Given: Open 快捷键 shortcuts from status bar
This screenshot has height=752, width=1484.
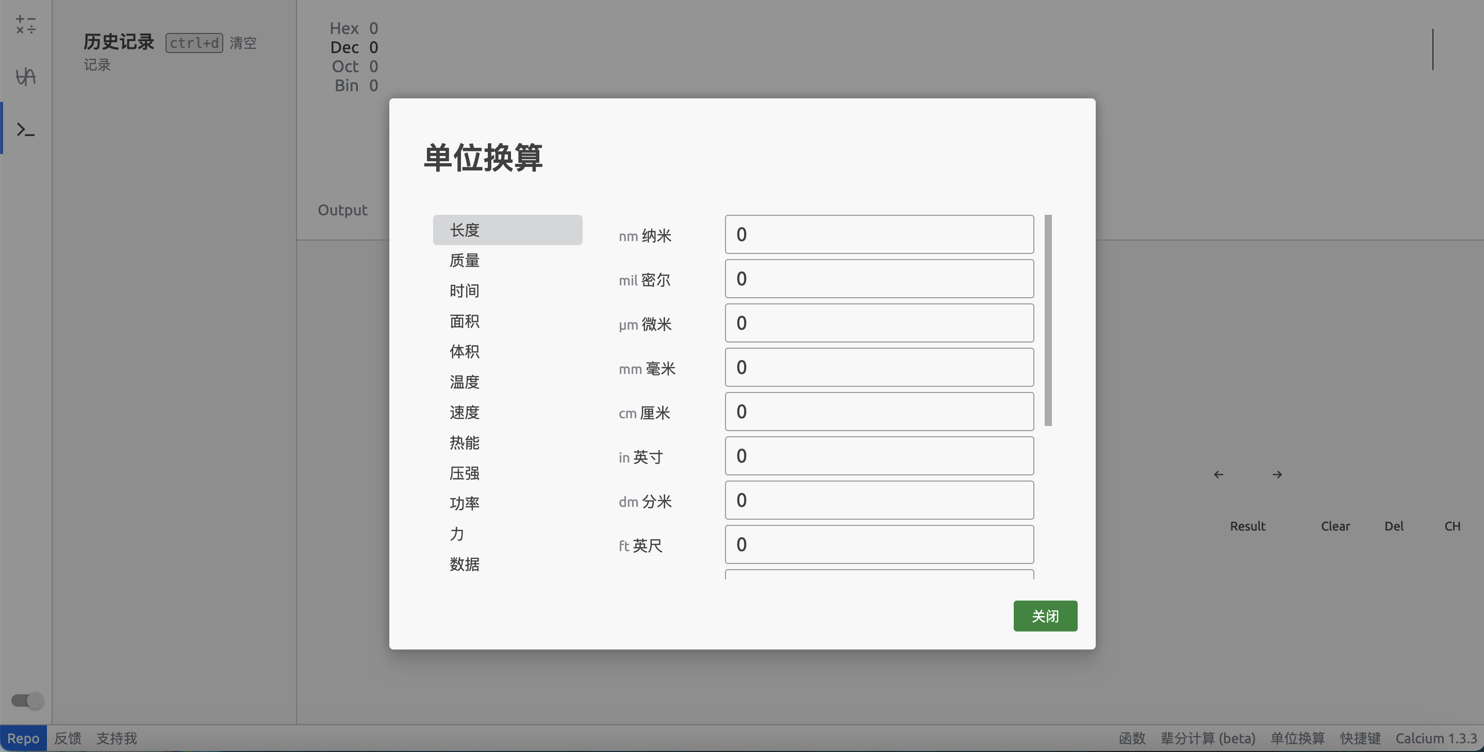Looking at the screenshot, I should tap(1360, 738).
